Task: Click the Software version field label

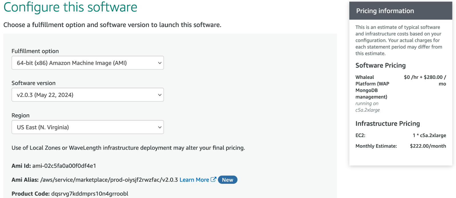Action: tap(33, 83)
